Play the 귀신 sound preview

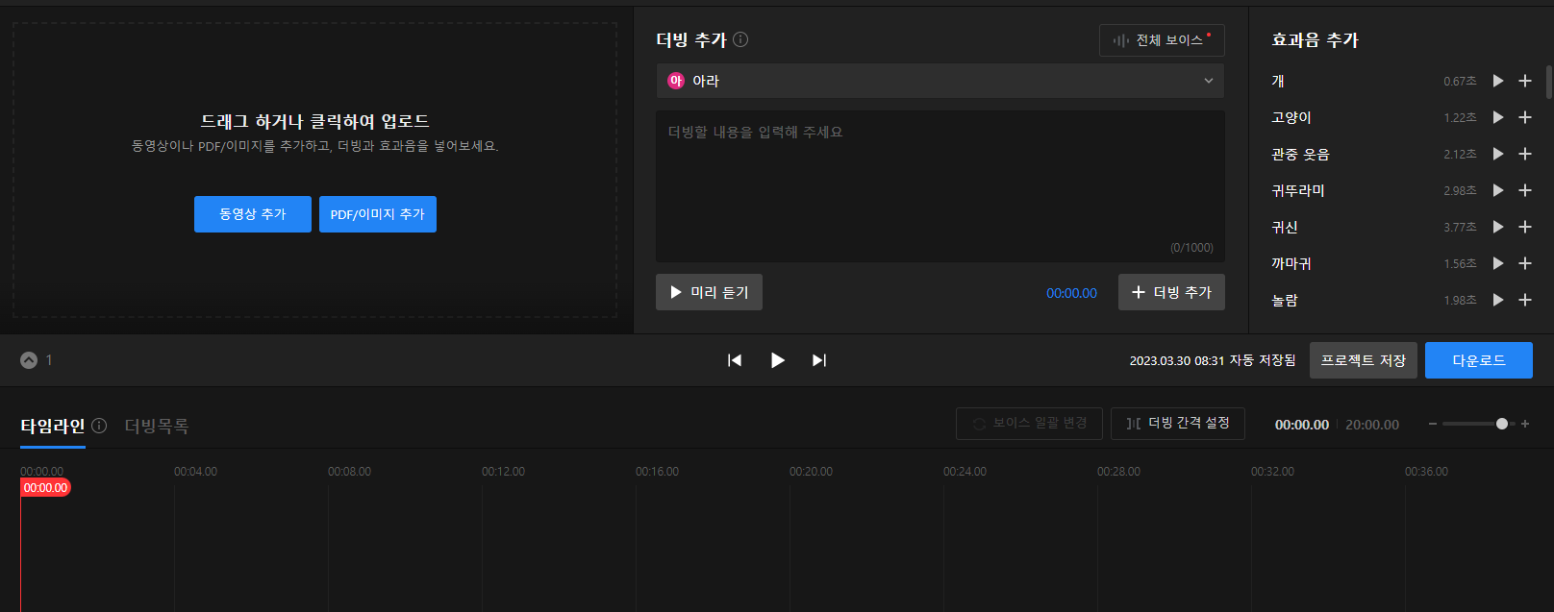[1497, 227]
